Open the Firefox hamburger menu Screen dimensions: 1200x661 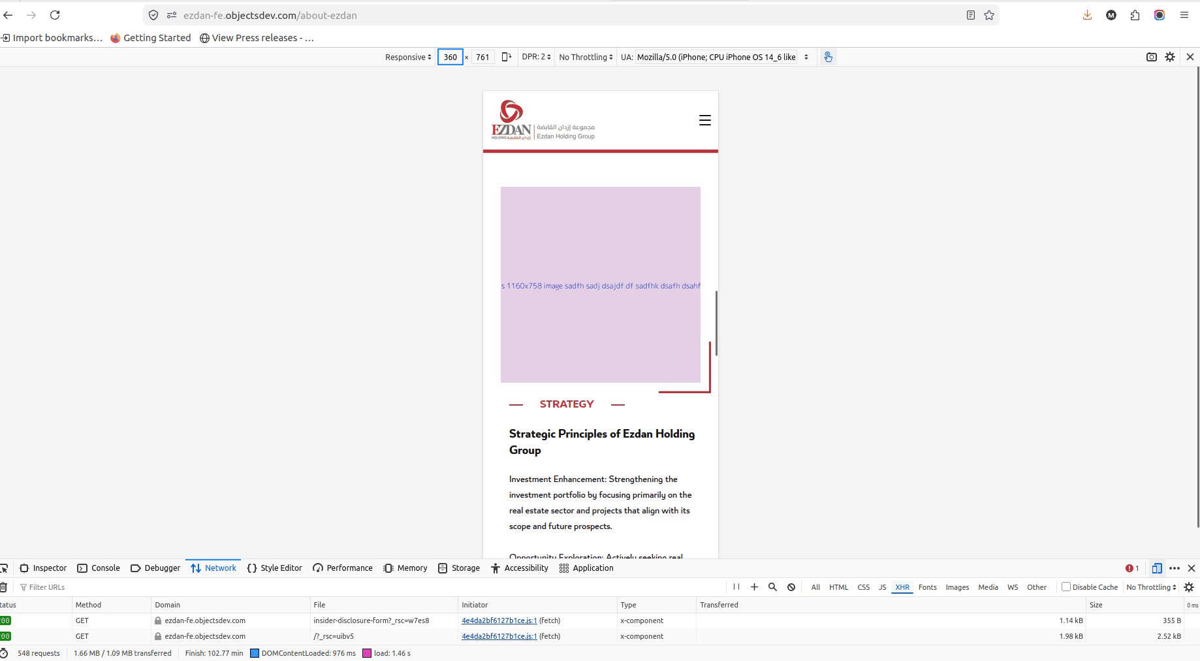[1184, 15]
